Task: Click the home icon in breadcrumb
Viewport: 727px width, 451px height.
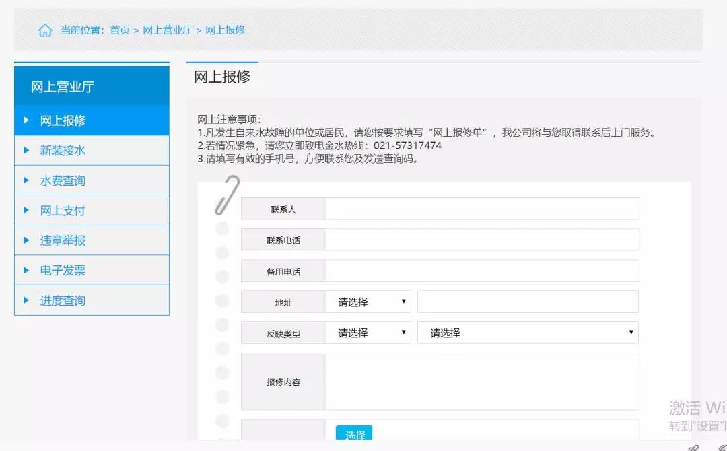Action: (x=45, y=30)
